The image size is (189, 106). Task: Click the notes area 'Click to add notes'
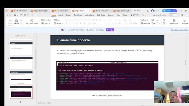(44, 103)
